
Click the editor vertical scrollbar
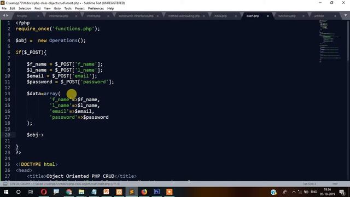(348, 40)
